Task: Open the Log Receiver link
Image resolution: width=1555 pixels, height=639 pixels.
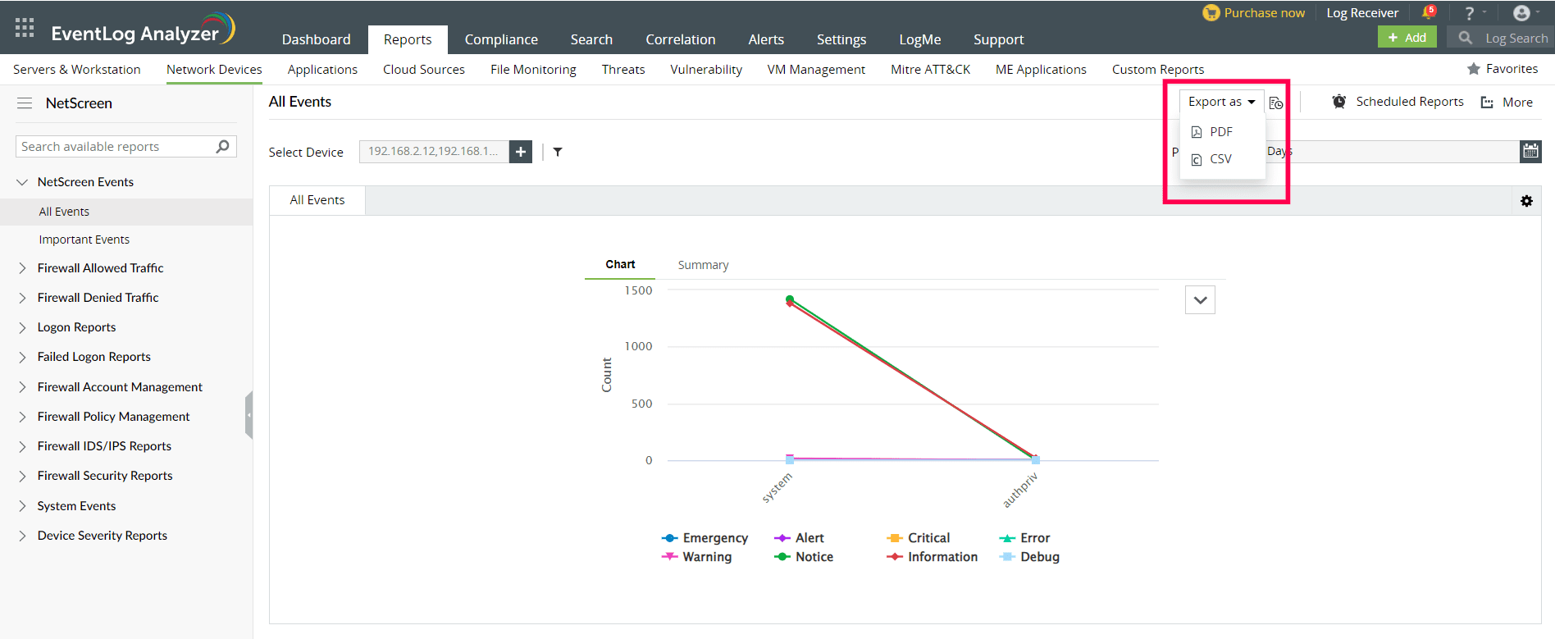Action: (1362, 13)
